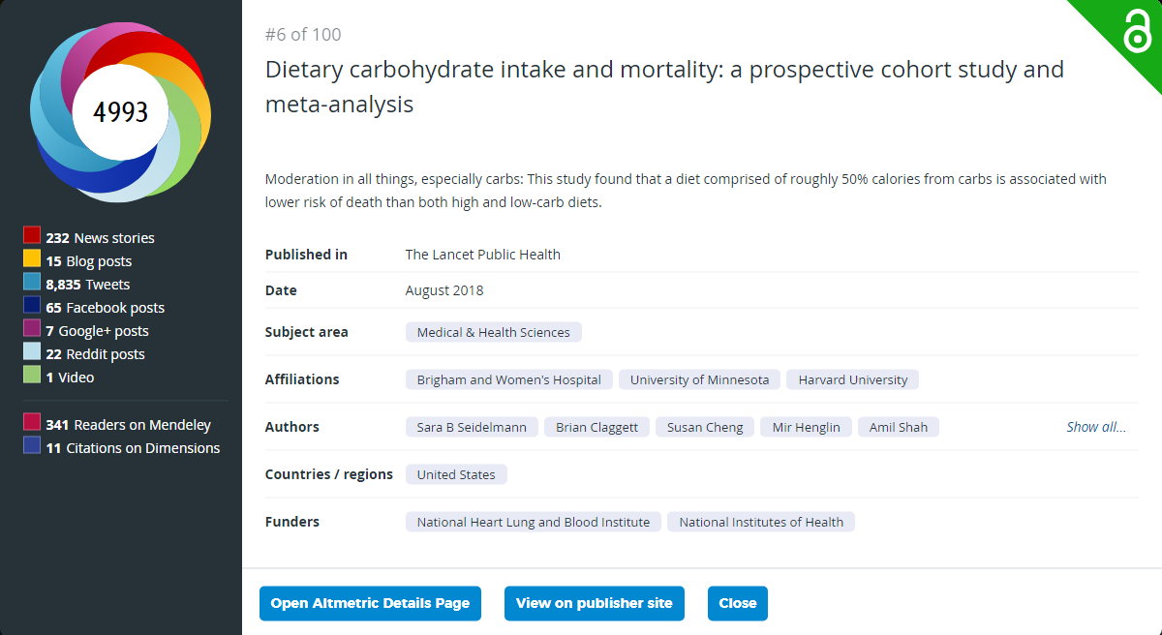Image resolution: width=1162 pixels, height=635 pixels.
Task: Select the Medical & Health Sciences tag
Action: click(x=494, y=332)
